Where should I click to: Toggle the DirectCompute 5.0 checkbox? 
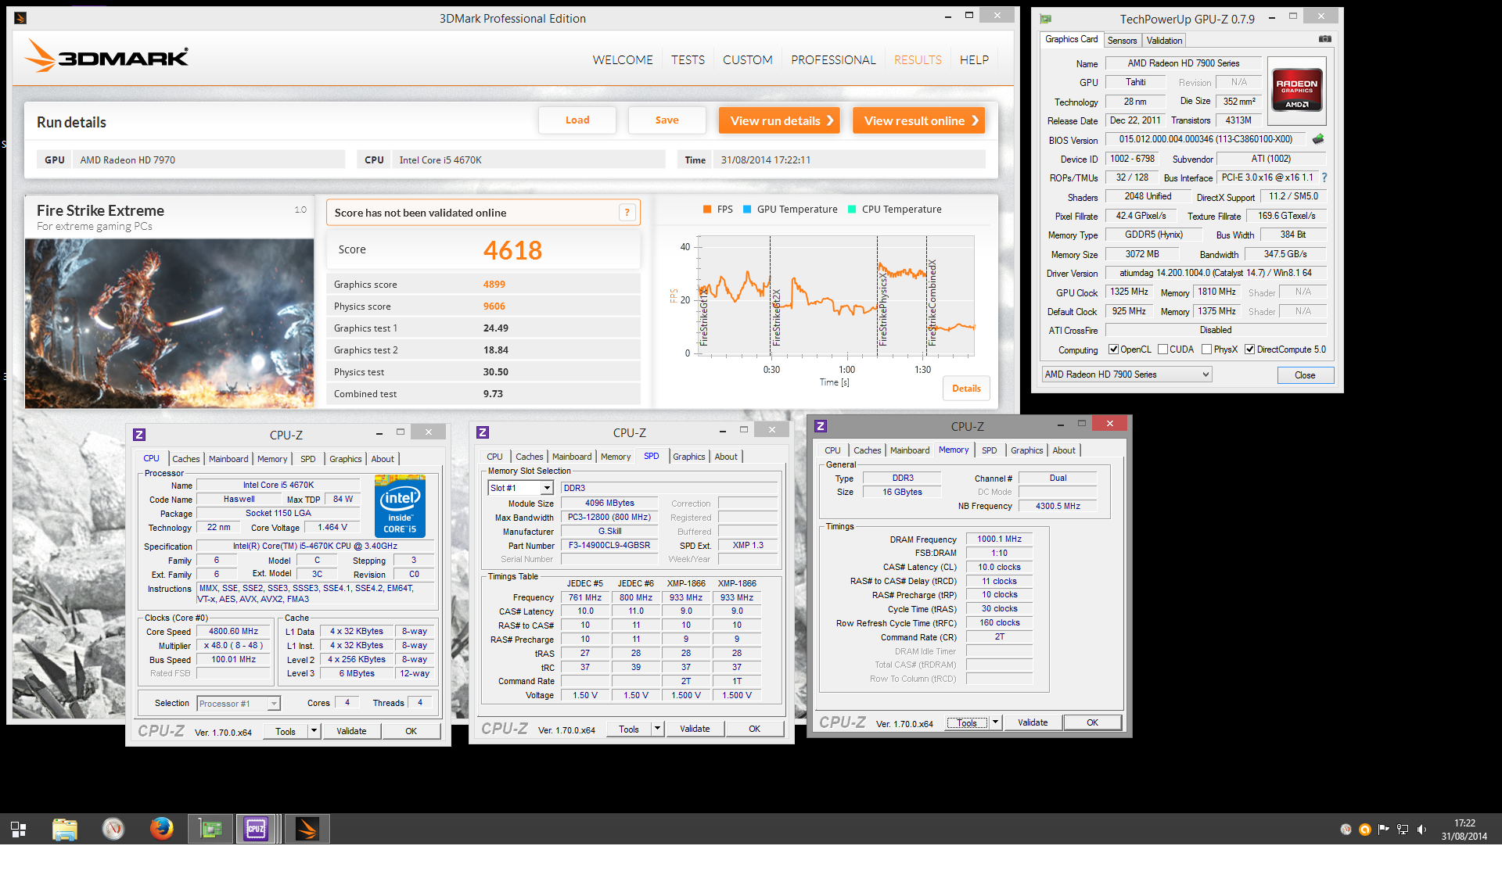1250,349
